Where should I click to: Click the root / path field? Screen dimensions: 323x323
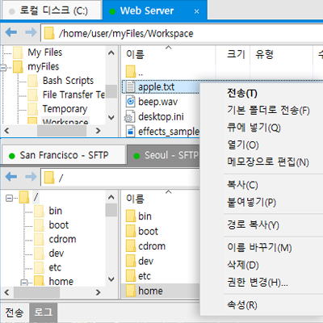click(x=120, y=177)
